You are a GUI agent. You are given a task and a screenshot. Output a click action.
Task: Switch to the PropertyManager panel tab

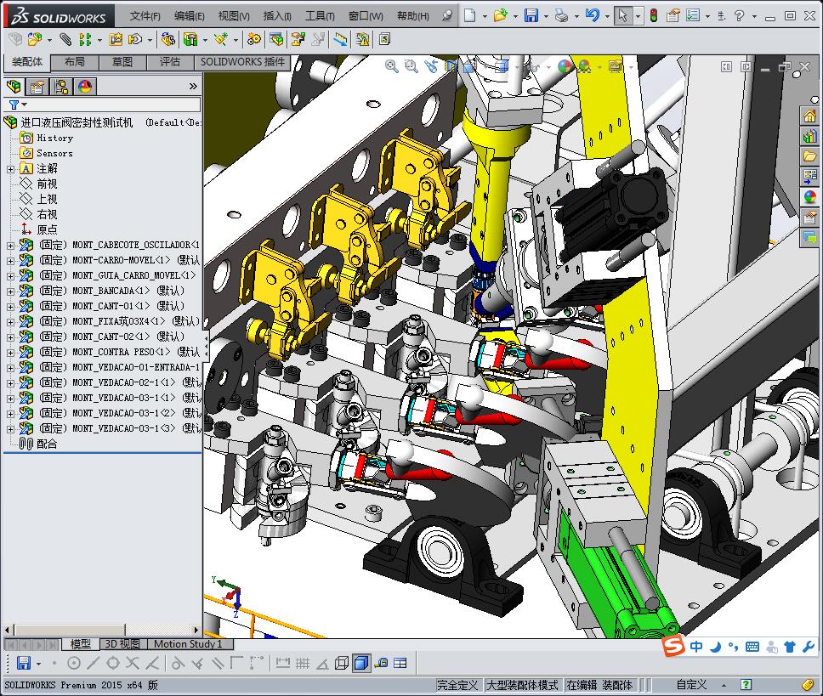coord(37,87)
